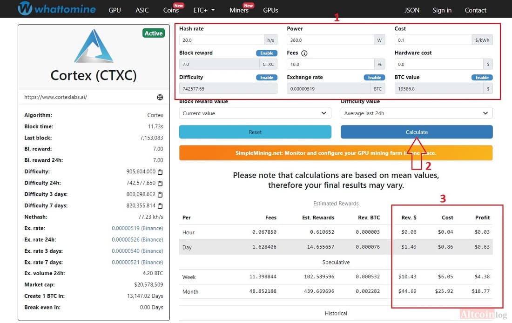
Task: Click the Calculate button
Action: [417, 132]
